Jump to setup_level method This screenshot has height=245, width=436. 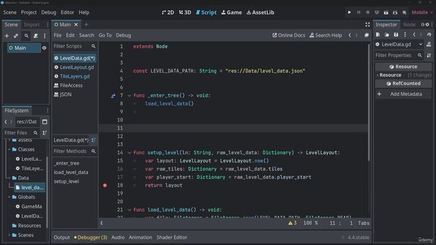(x=67, y=182)
